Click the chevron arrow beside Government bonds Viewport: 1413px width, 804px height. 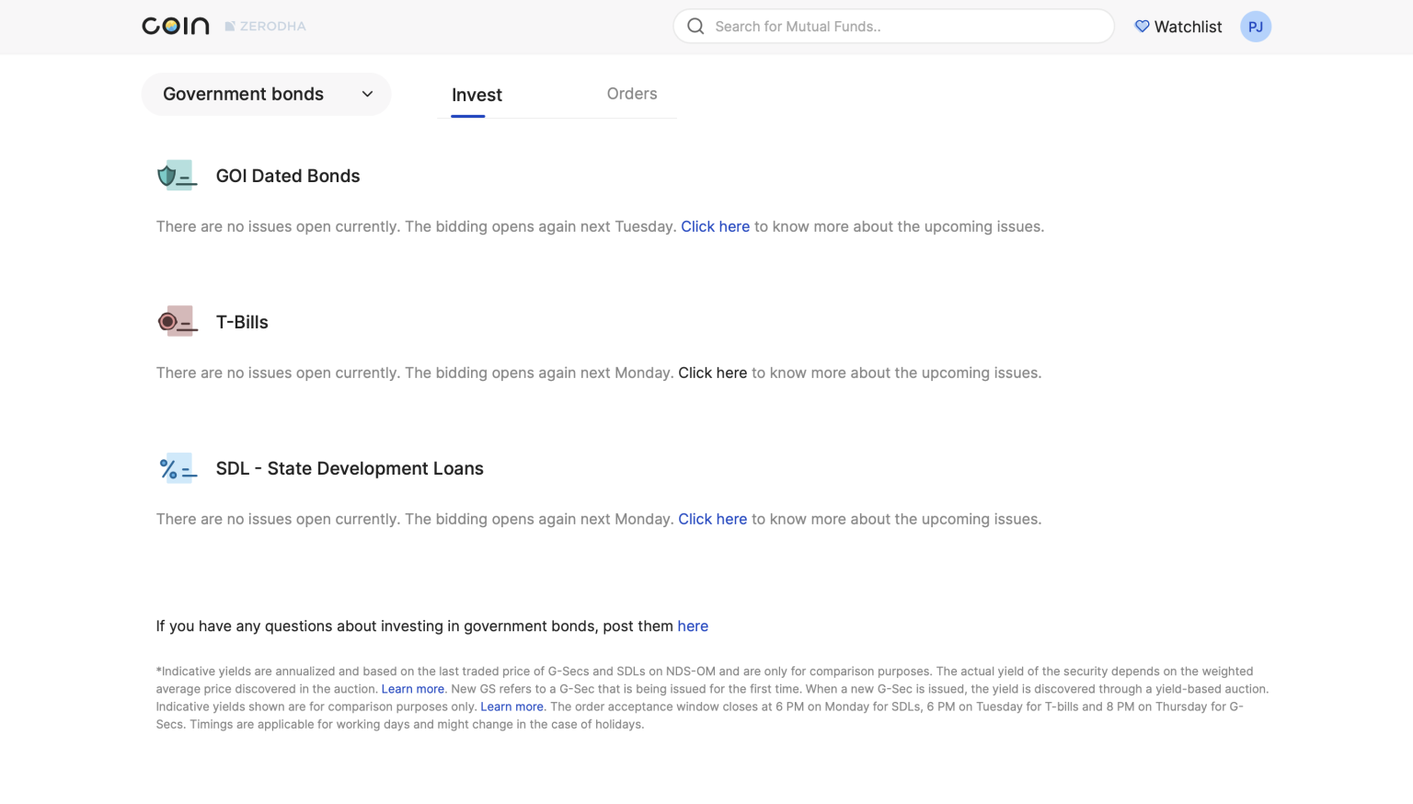point(367,94)
